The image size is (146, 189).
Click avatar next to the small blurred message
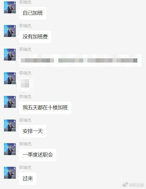(10, 78)
